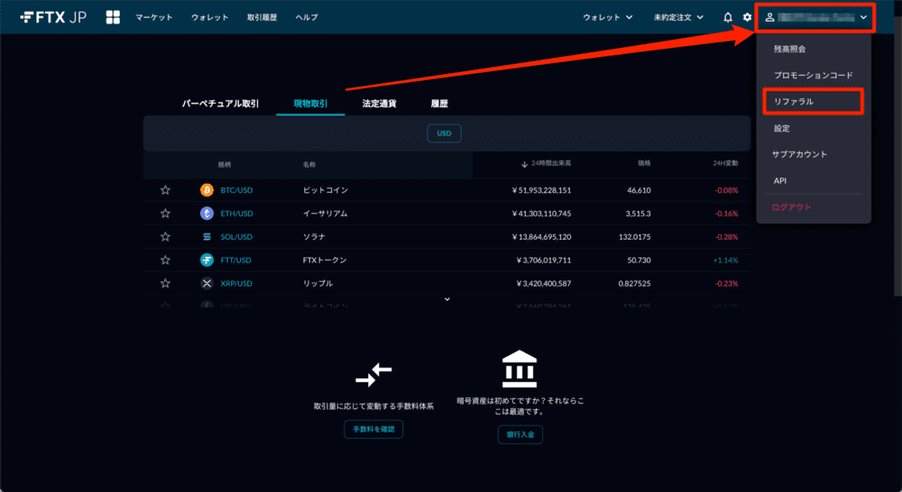This screenshot has width=902, height=492.
Task: Open the ヘルプ nav item
Action: 307,17
